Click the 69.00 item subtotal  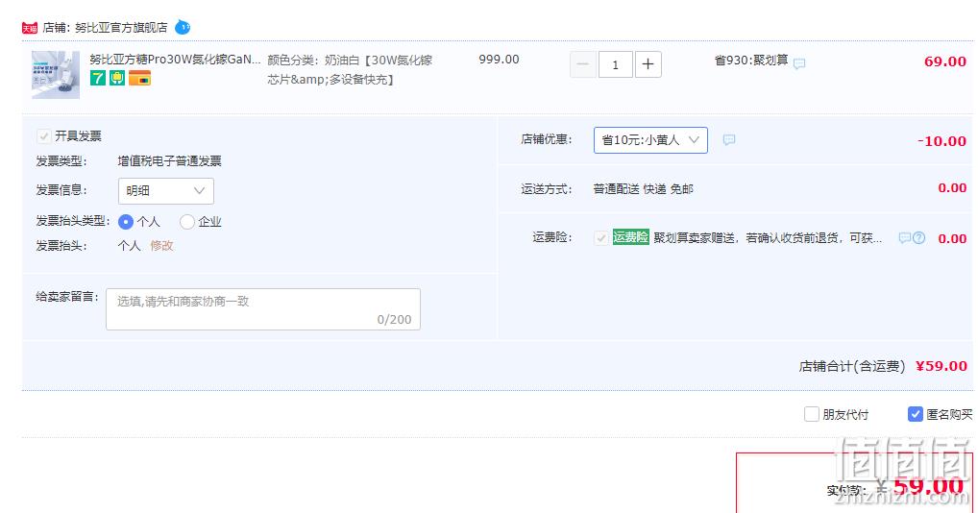[x=945, y=61]
